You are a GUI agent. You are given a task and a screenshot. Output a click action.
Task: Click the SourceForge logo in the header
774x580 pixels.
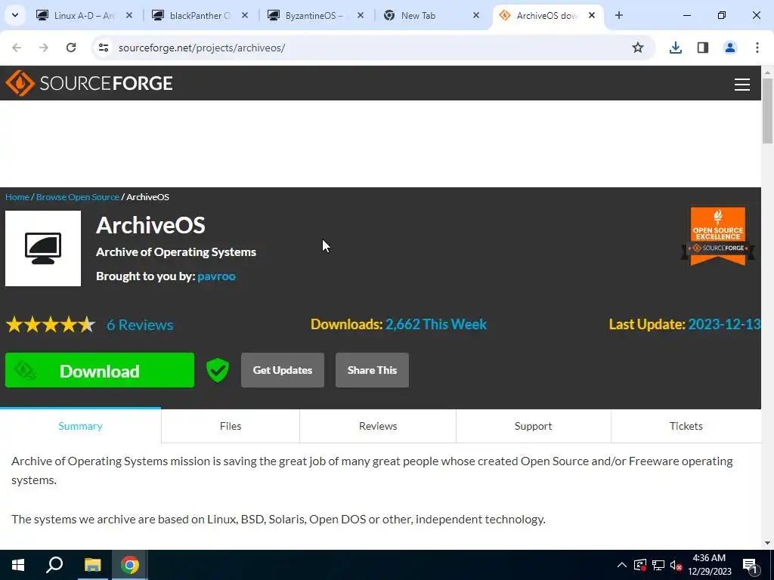coord(89,83)
